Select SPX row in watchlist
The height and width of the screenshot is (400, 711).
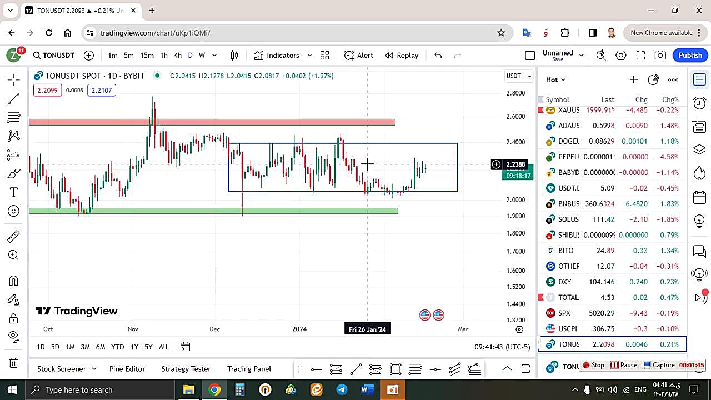[x=612, y=313]
